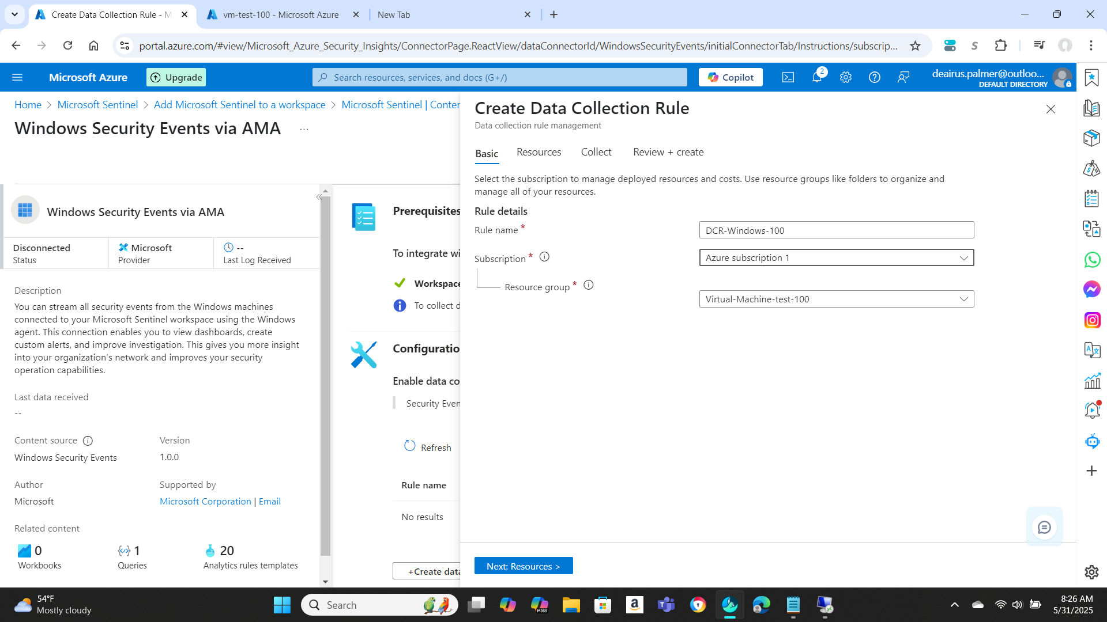Open the Azure portal hamburger menu
The image size is (1107, 622).
coord(17,77)
